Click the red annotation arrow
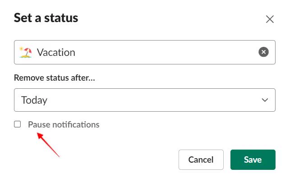The image size is (285, 182). (x=48, y=145)
